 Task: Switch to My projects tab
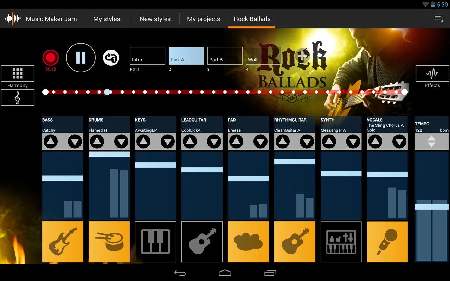pos(204,19)
